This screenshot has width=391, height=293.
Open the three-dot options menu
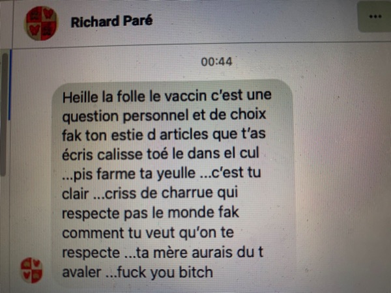[375, 17]
